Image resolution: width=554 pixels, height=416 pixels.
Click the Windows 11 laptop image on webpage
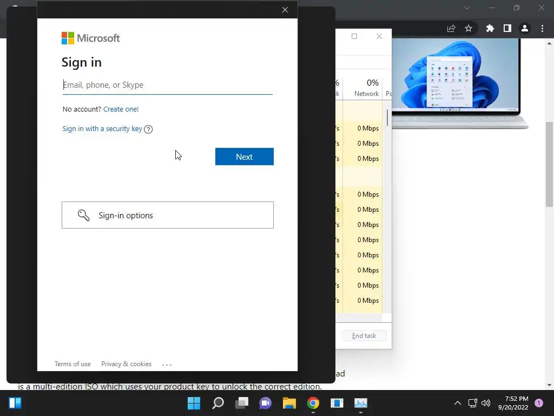[459, 83]
